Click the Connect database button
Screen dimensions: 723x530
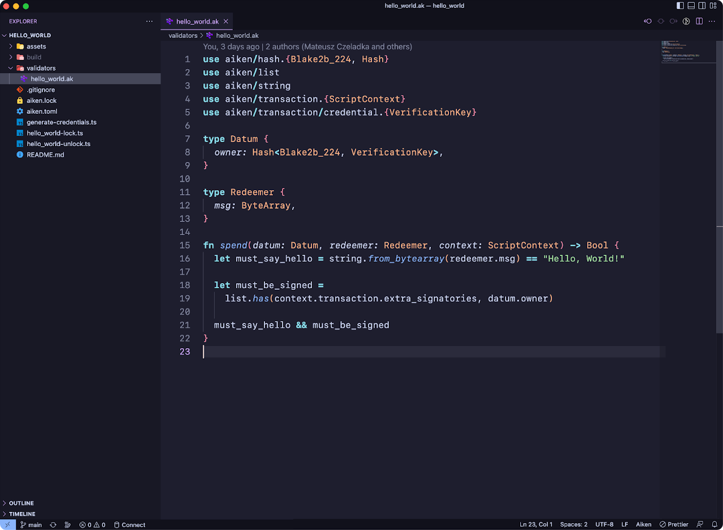[x=130, y=525]
